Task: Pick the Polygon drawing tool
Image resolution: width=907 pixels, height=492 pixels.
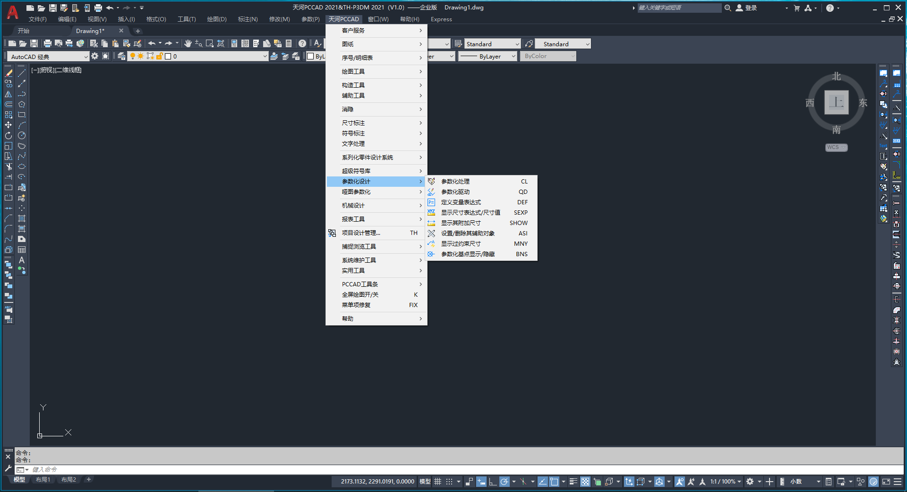Action: (22, 104)
